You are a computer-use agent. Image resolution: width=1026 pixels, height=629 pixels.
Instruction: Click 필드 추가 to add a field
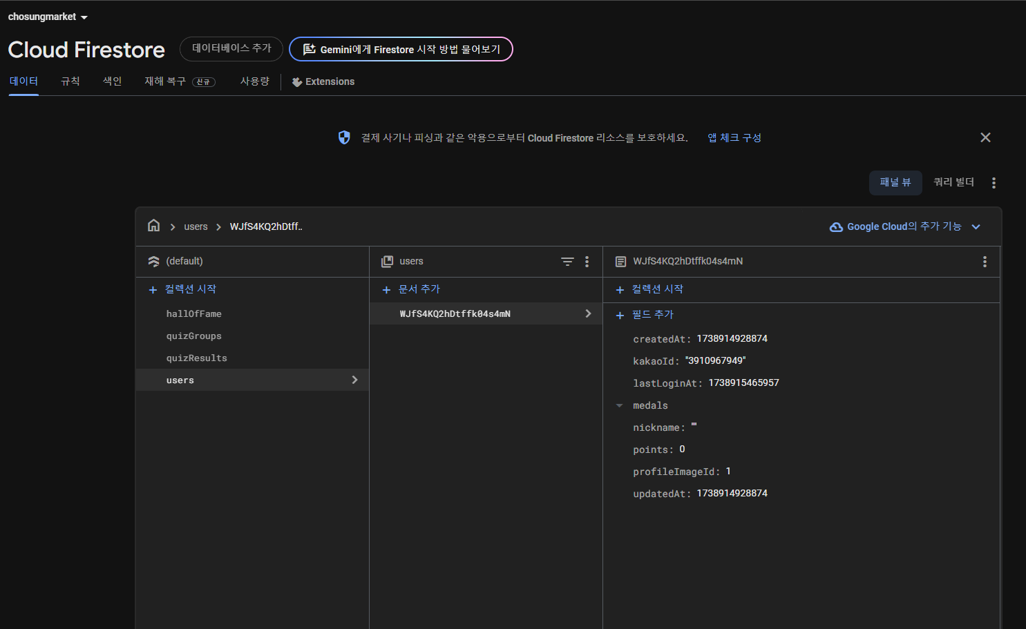point(645,315)
